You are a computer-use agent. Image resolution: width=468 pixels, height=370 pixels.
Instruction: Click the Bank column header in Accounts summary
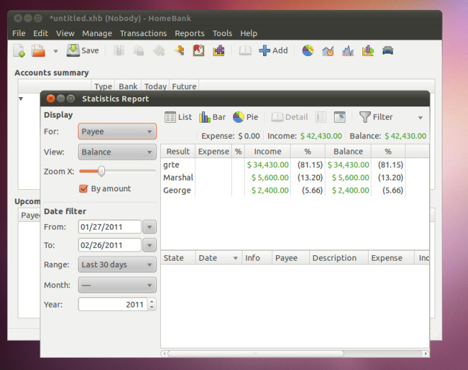tap(128, 86)
